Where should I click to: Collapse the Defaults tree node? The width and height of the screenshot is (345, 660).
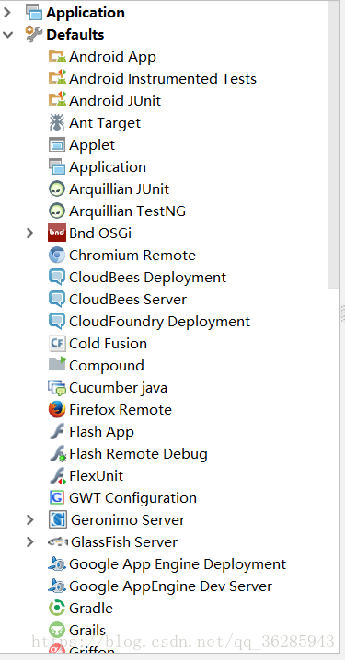point(7,35)
